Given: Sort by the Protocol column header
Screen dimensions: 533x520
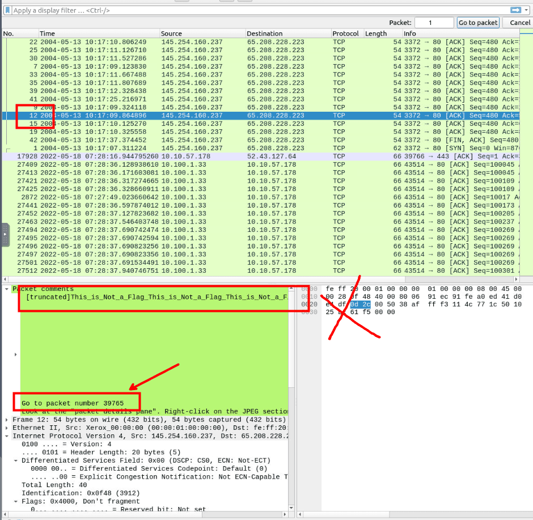Looking at the screenshot, I should pyautogui.click(x=346, y=34).
